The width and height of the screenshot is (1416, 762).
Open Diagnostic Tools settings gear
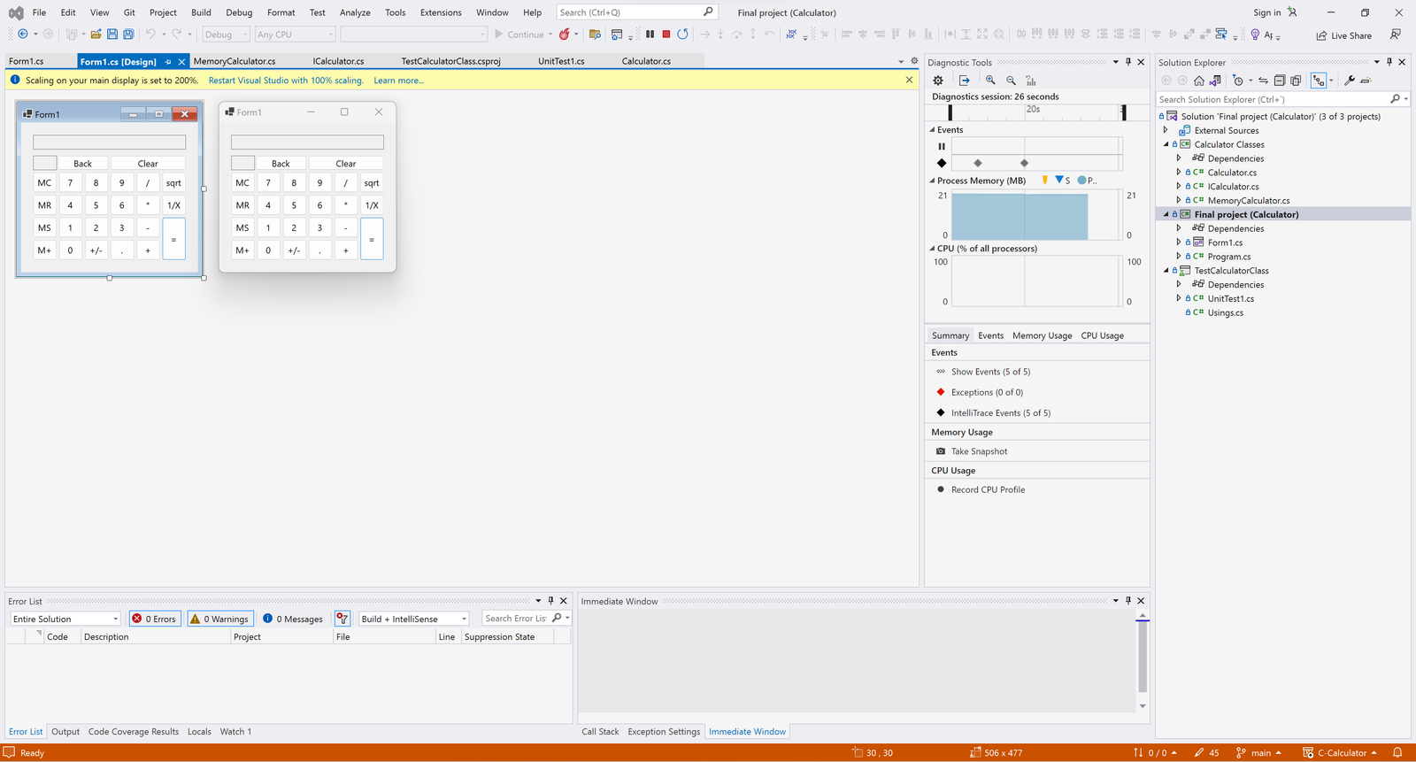[x=938, y=81]
